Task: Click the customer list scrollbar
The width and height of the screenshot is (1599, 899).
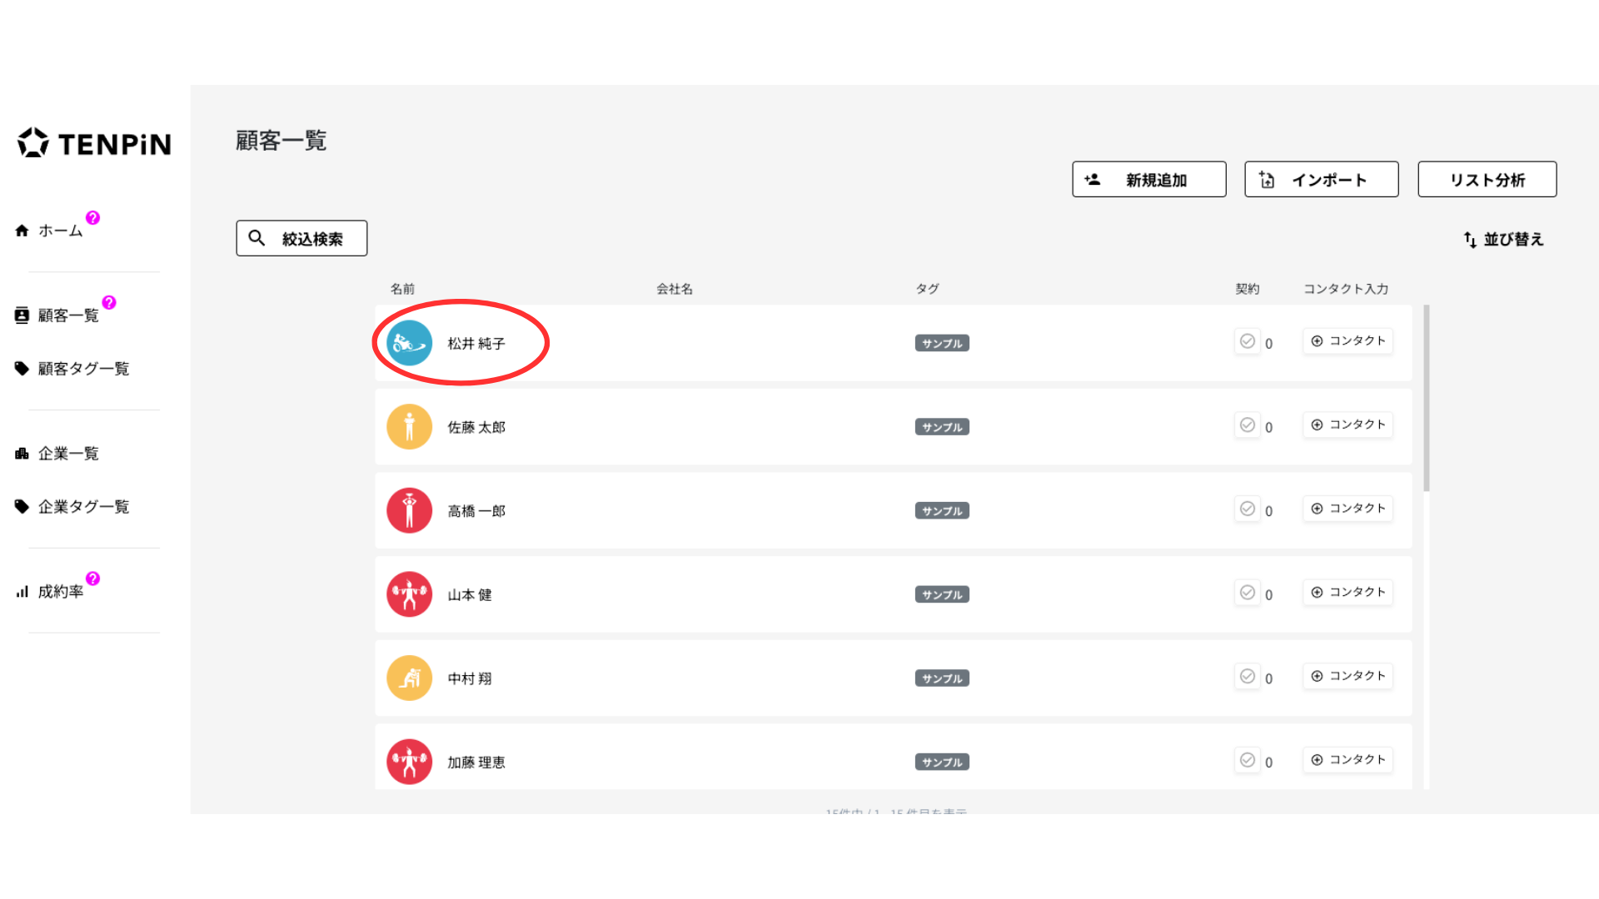Action: (x=1427, y=400)
